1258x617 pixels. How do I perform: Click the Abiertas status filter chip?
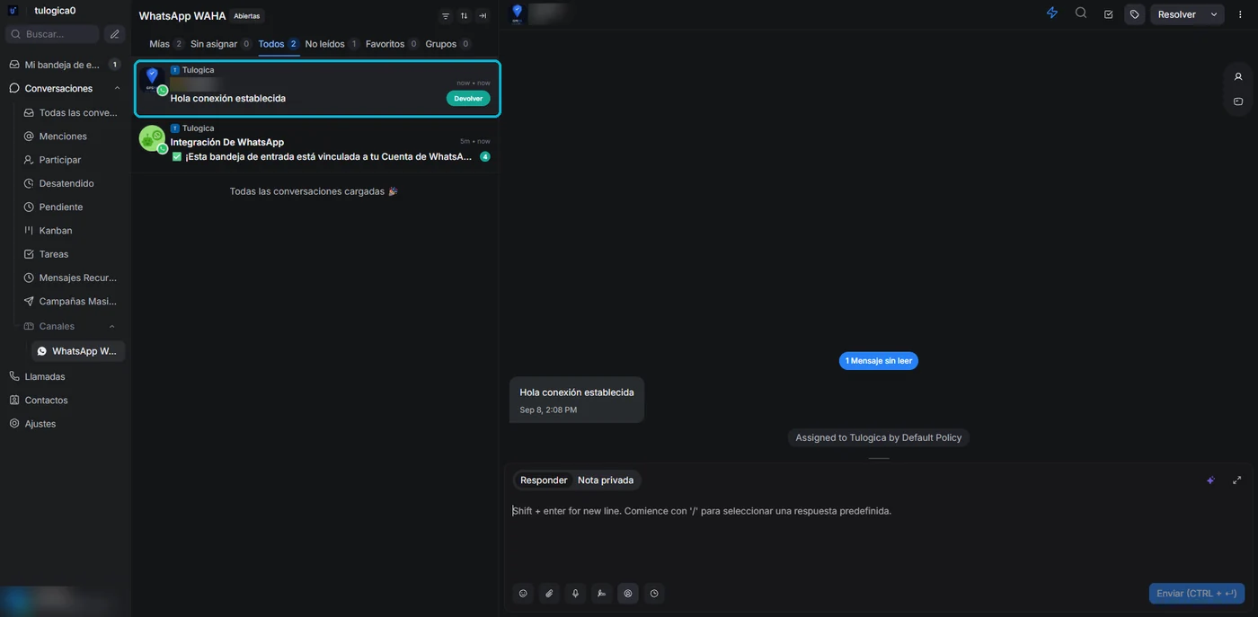coord(246,16)
